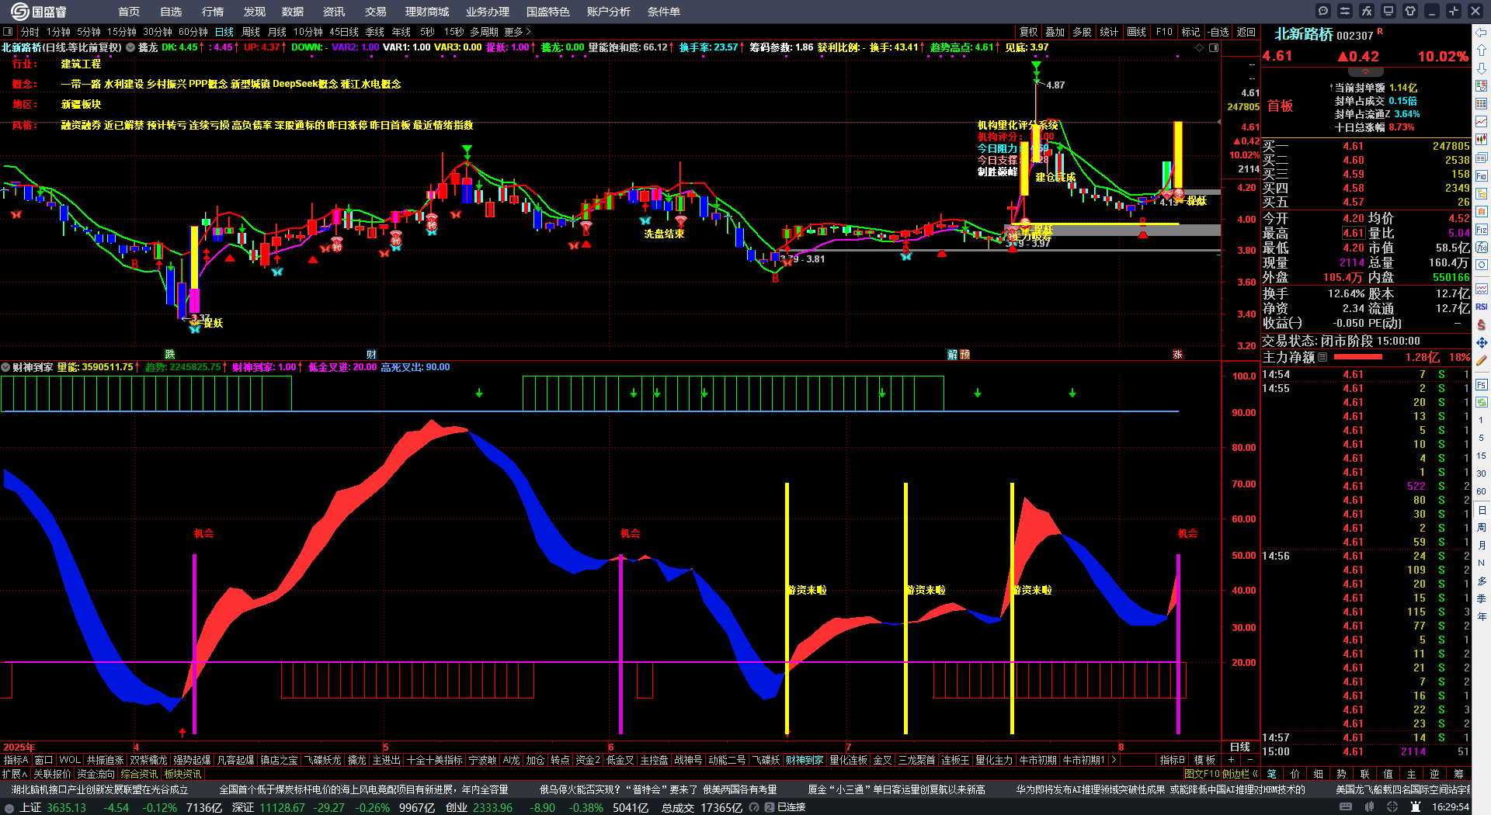Click the 主力净额 red progress bar
The height and width of the screenshot is (815, 1491).
point(1357,357)
